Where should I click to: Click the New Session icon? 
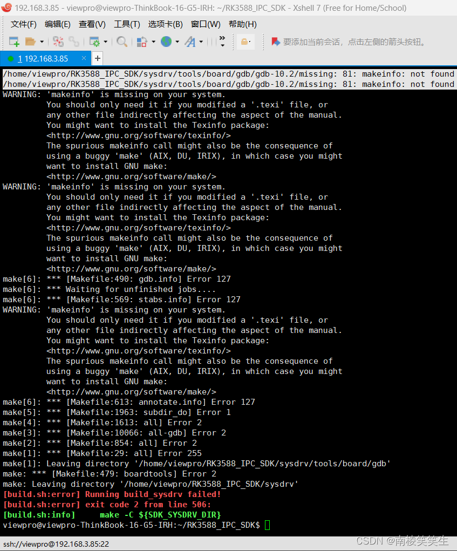click(x=14, y=42)
